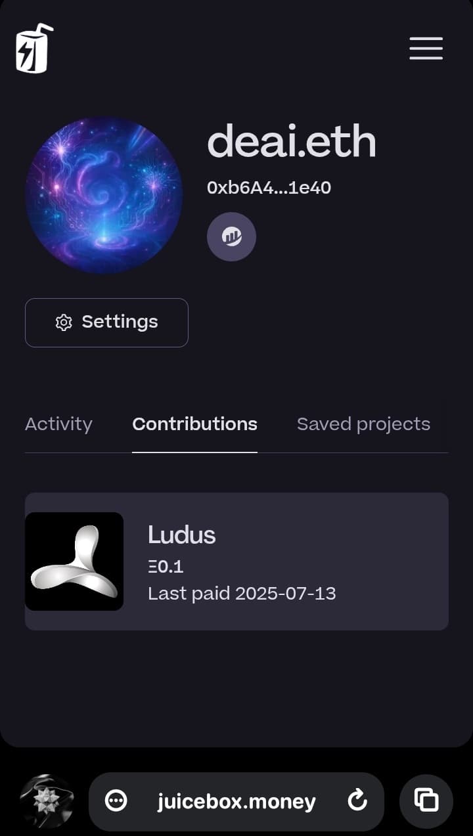Click the Ξ0.1 contribution amount
The width and height of the screenshot is (473, 836).
pyautogui.click(x=166, y=566)
